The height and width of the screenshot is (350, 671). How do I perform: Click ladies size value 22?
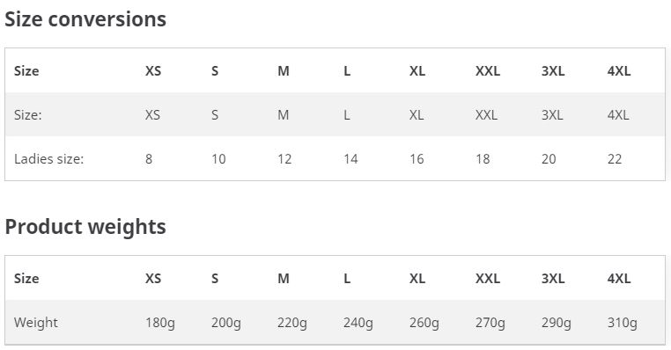615,159
